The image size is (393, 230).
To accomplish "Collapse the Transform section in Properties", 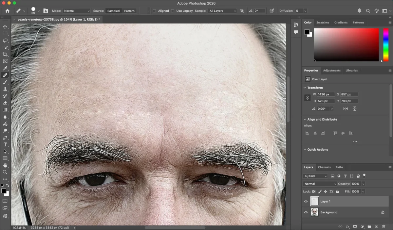I will pos(305,88).
